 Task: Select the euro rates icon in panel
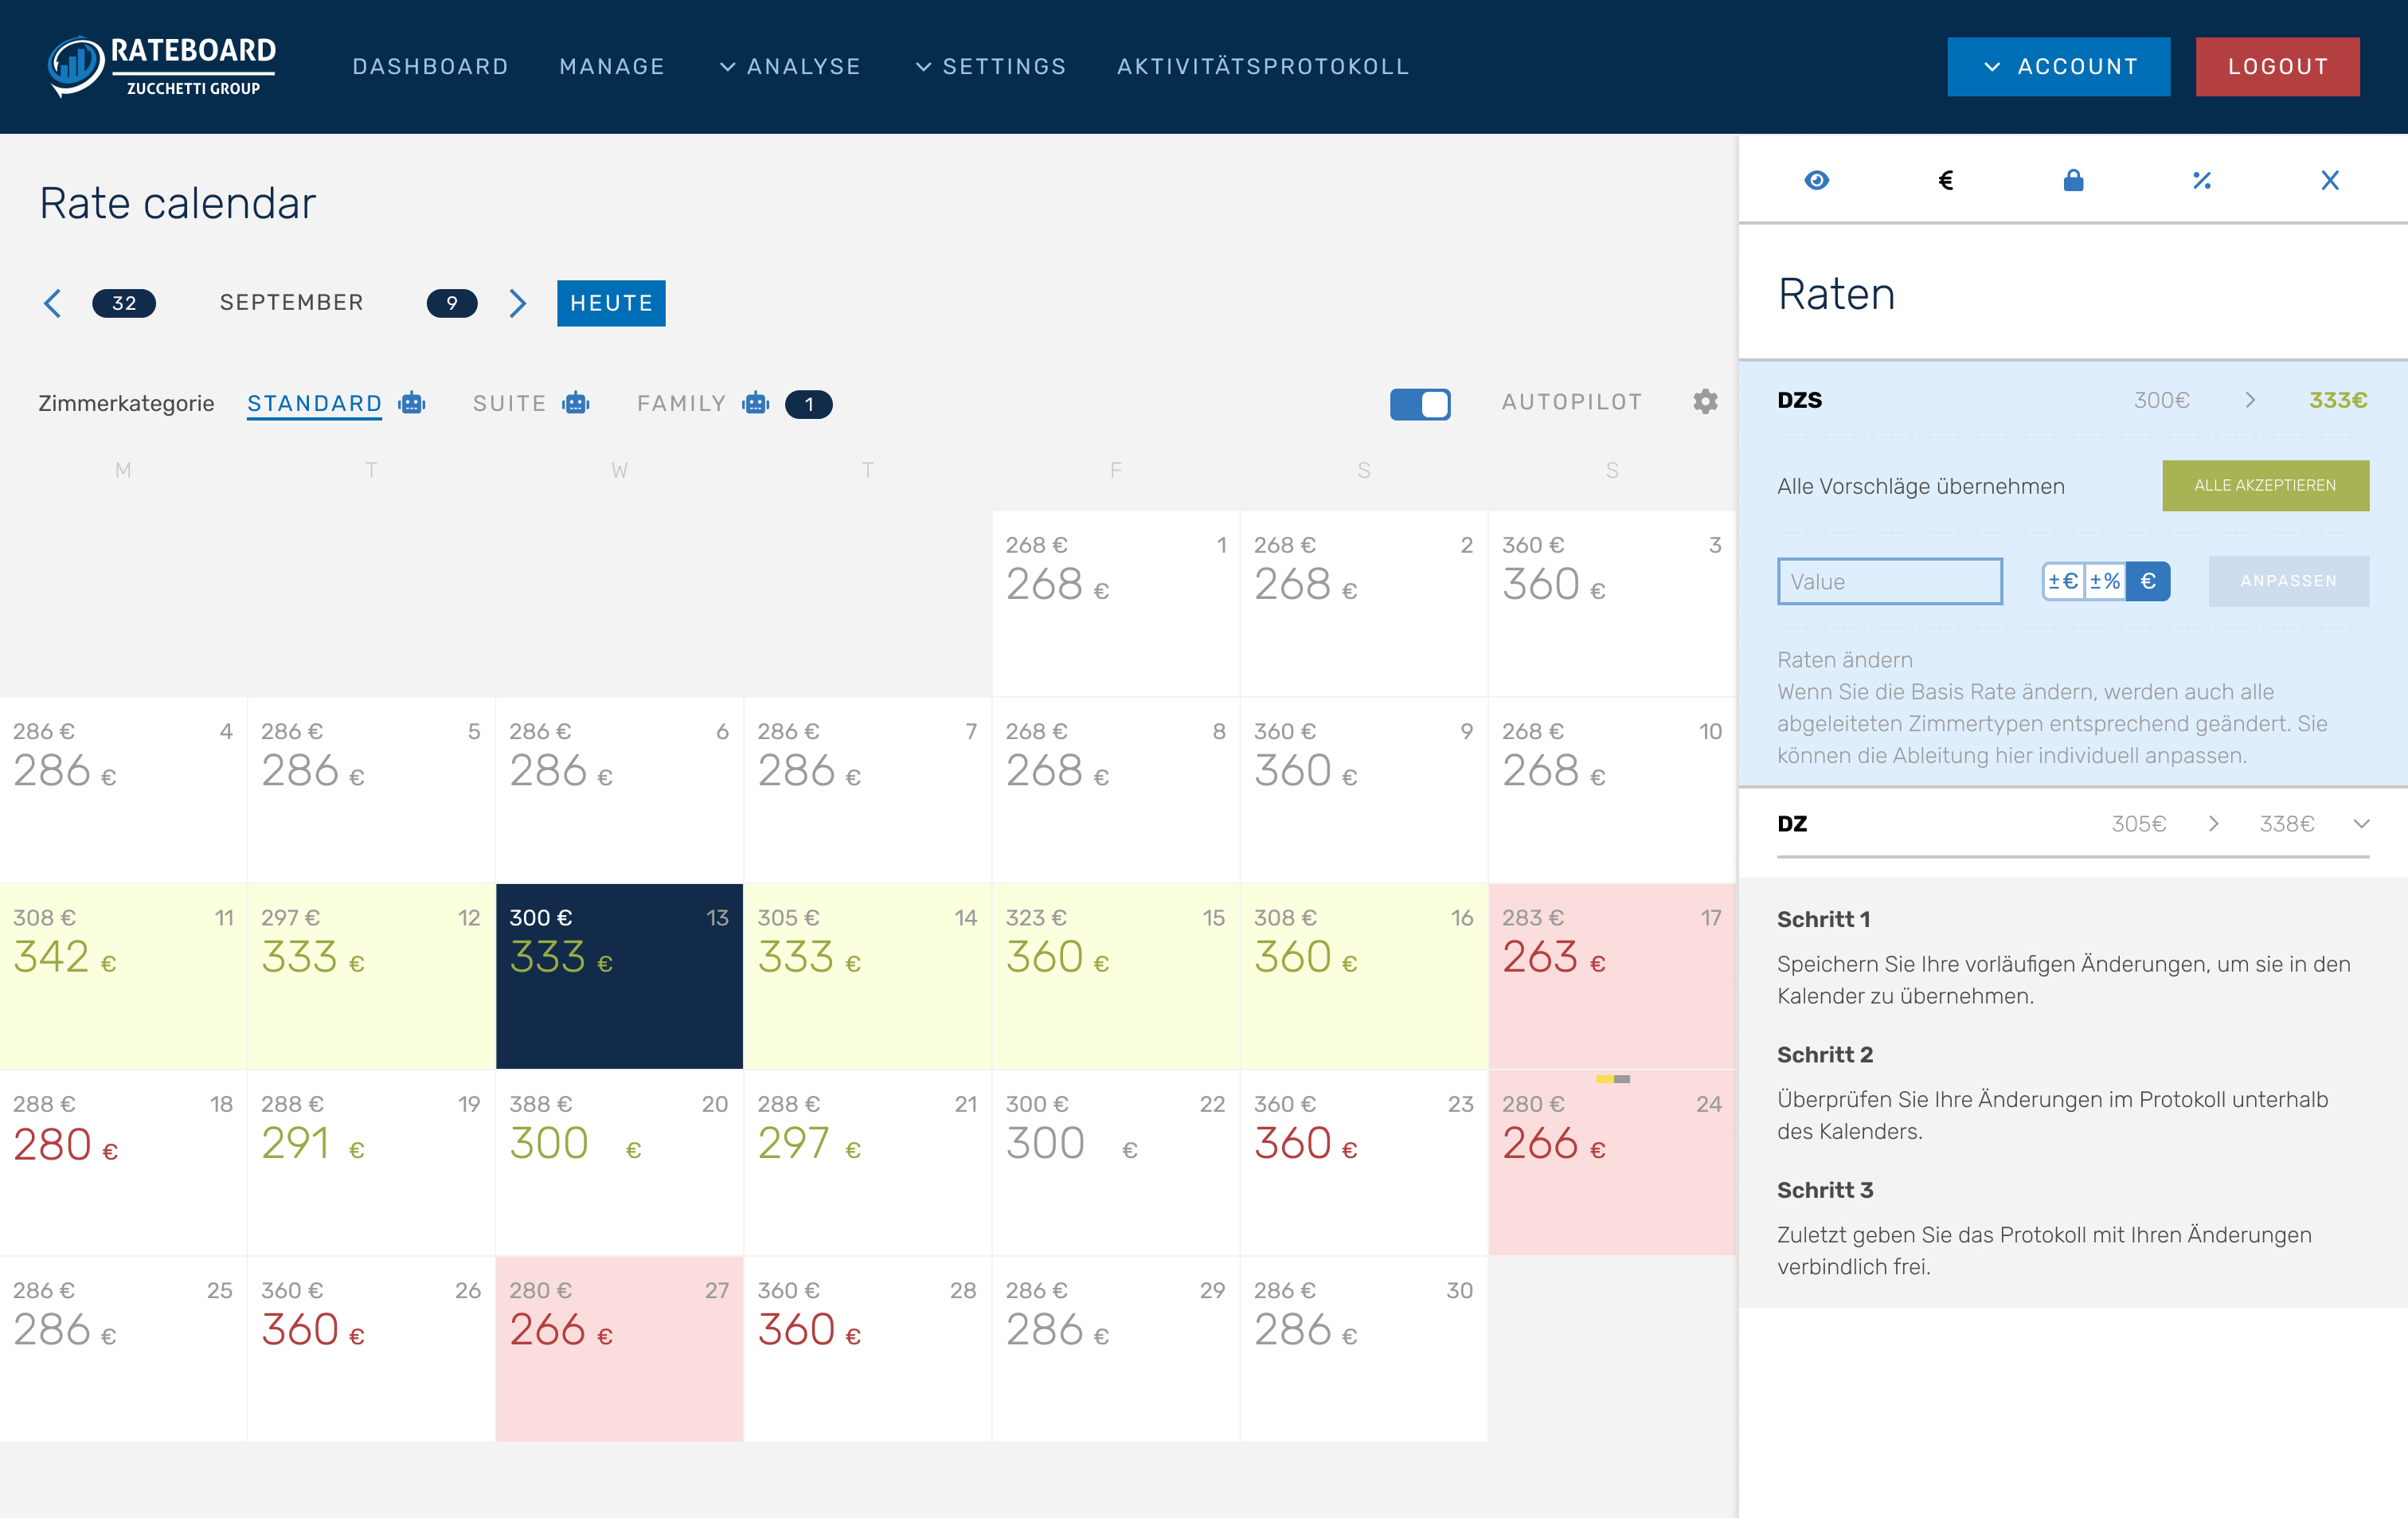coord(1945,180)
